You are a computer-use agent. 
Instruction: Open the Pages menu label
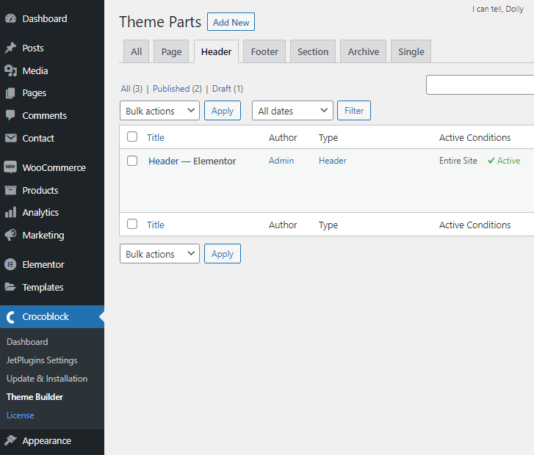click(34, 93)
